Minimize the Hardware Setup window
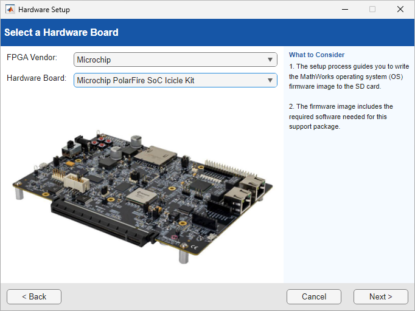 pos(344,10)
